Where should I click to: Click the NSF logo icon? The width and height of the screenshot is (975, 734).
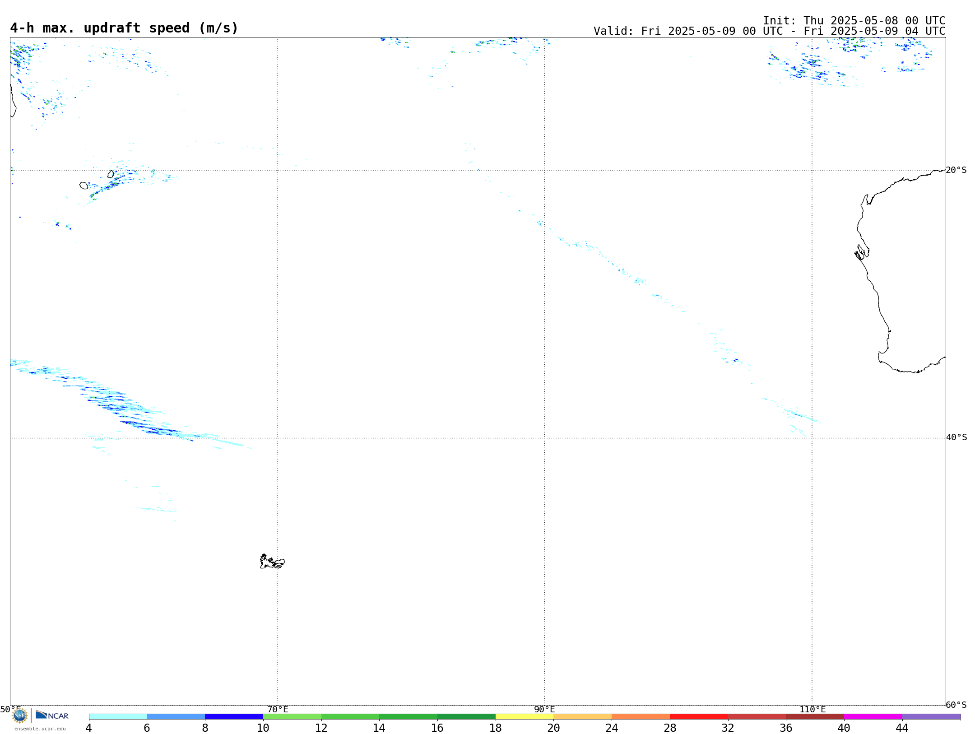click(x=20, y=715)
